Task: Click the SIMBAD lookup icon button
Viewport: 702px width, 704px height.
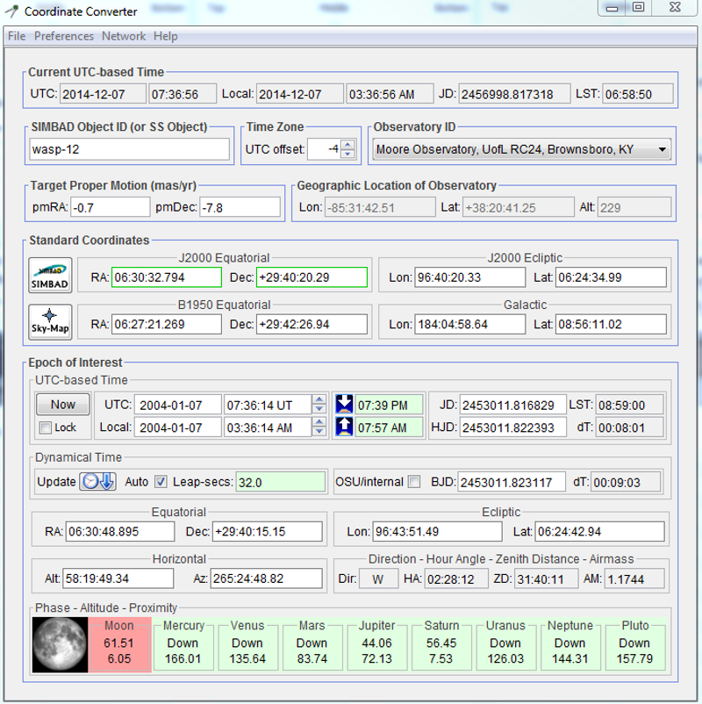Action: [x=50, y=273]
